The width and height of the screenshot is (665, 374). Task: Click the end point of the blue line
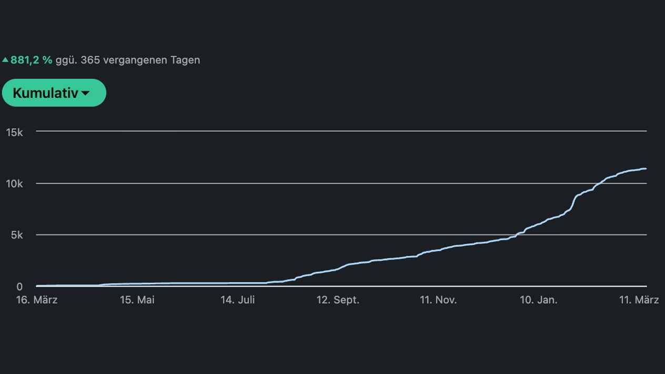tap(646, 169)
